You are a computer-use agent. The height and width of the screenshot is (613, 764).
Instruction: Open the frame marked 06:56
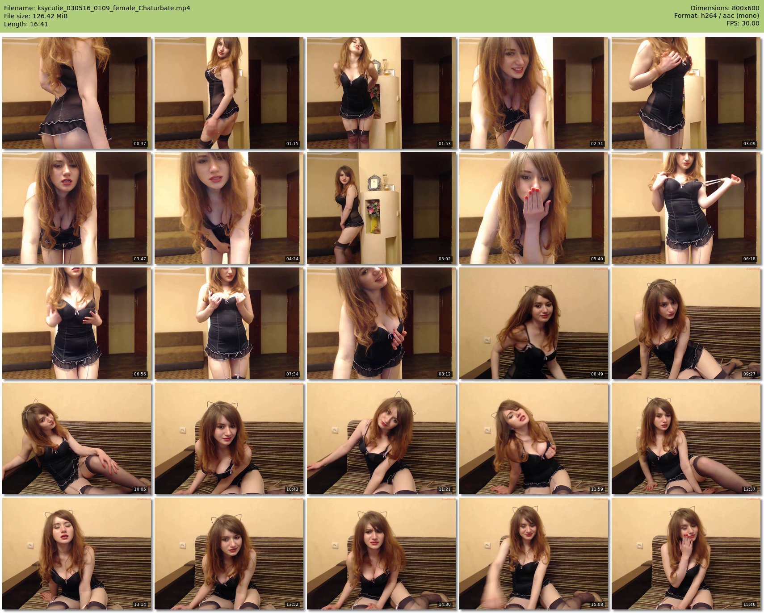pos(77,323)
